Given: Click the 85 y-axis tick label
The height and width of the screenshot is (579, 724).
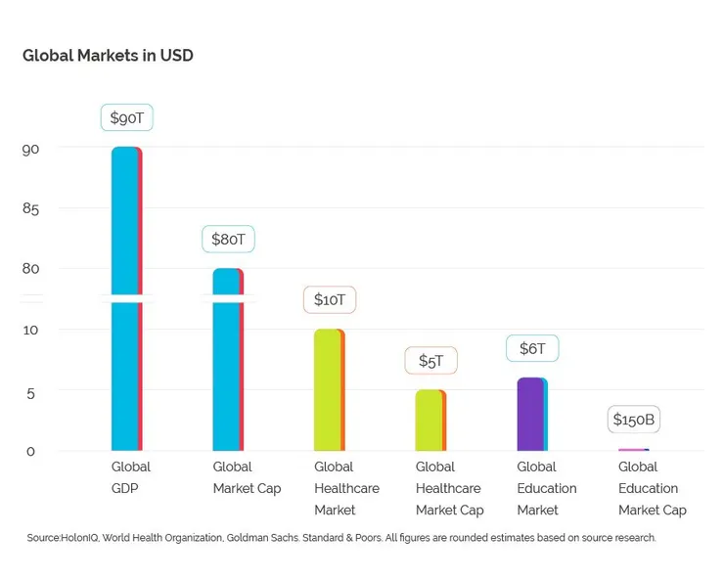Looking at the screenshot, I should click(x=30, y=208).
